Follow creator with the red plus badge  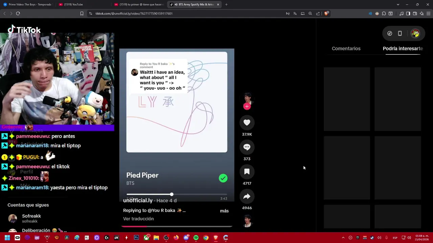coord(247,106)
